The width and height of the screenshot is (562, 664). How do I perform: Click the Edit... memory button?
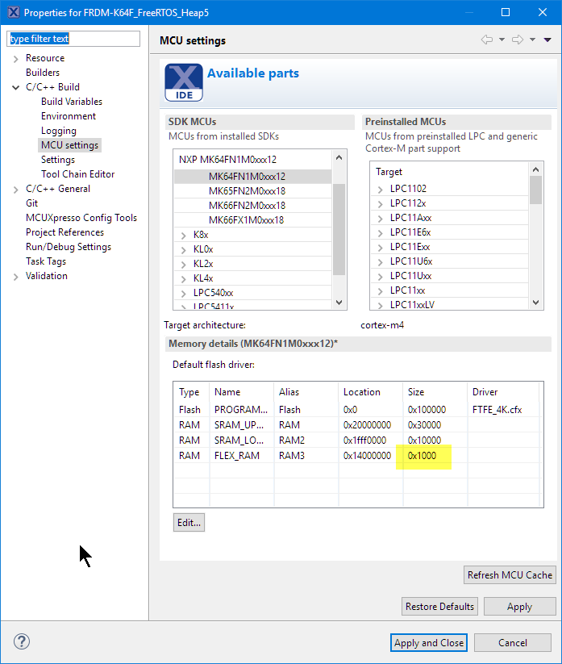tap(189, 523)
